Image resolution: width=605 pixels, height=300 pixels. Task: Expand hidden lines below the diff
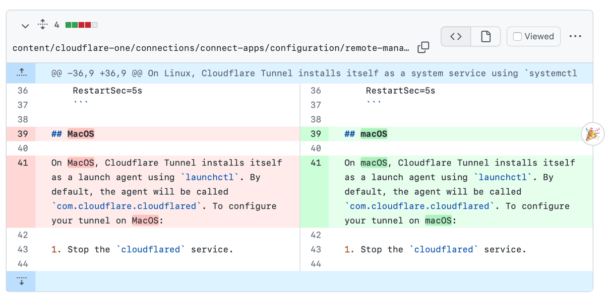21,281
